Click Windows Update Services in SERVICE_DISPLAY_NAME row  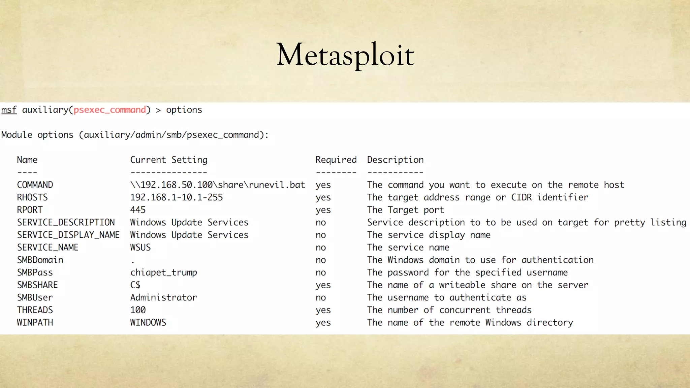point(189,235)
